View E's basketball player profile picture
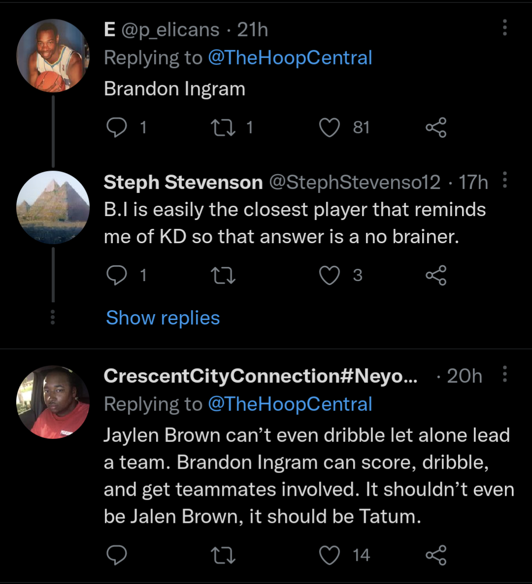 click(x=53, y=56)
